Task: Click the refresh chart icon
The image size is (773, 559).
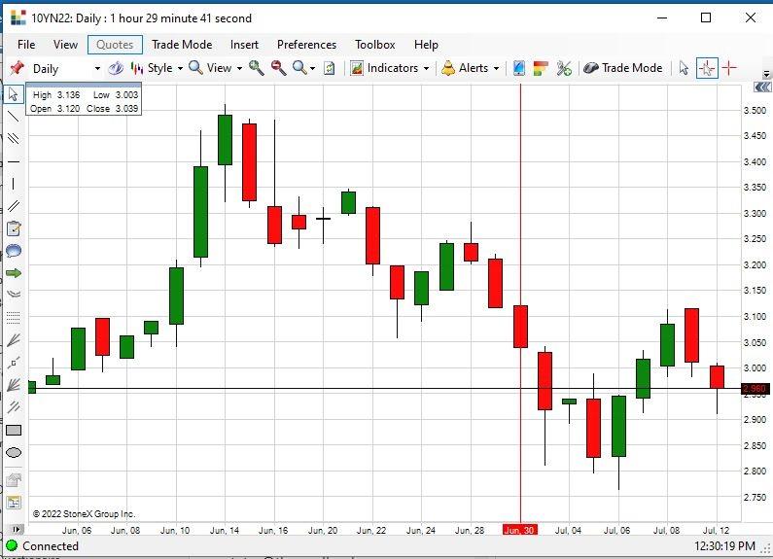Action: [x=330, y=68]
